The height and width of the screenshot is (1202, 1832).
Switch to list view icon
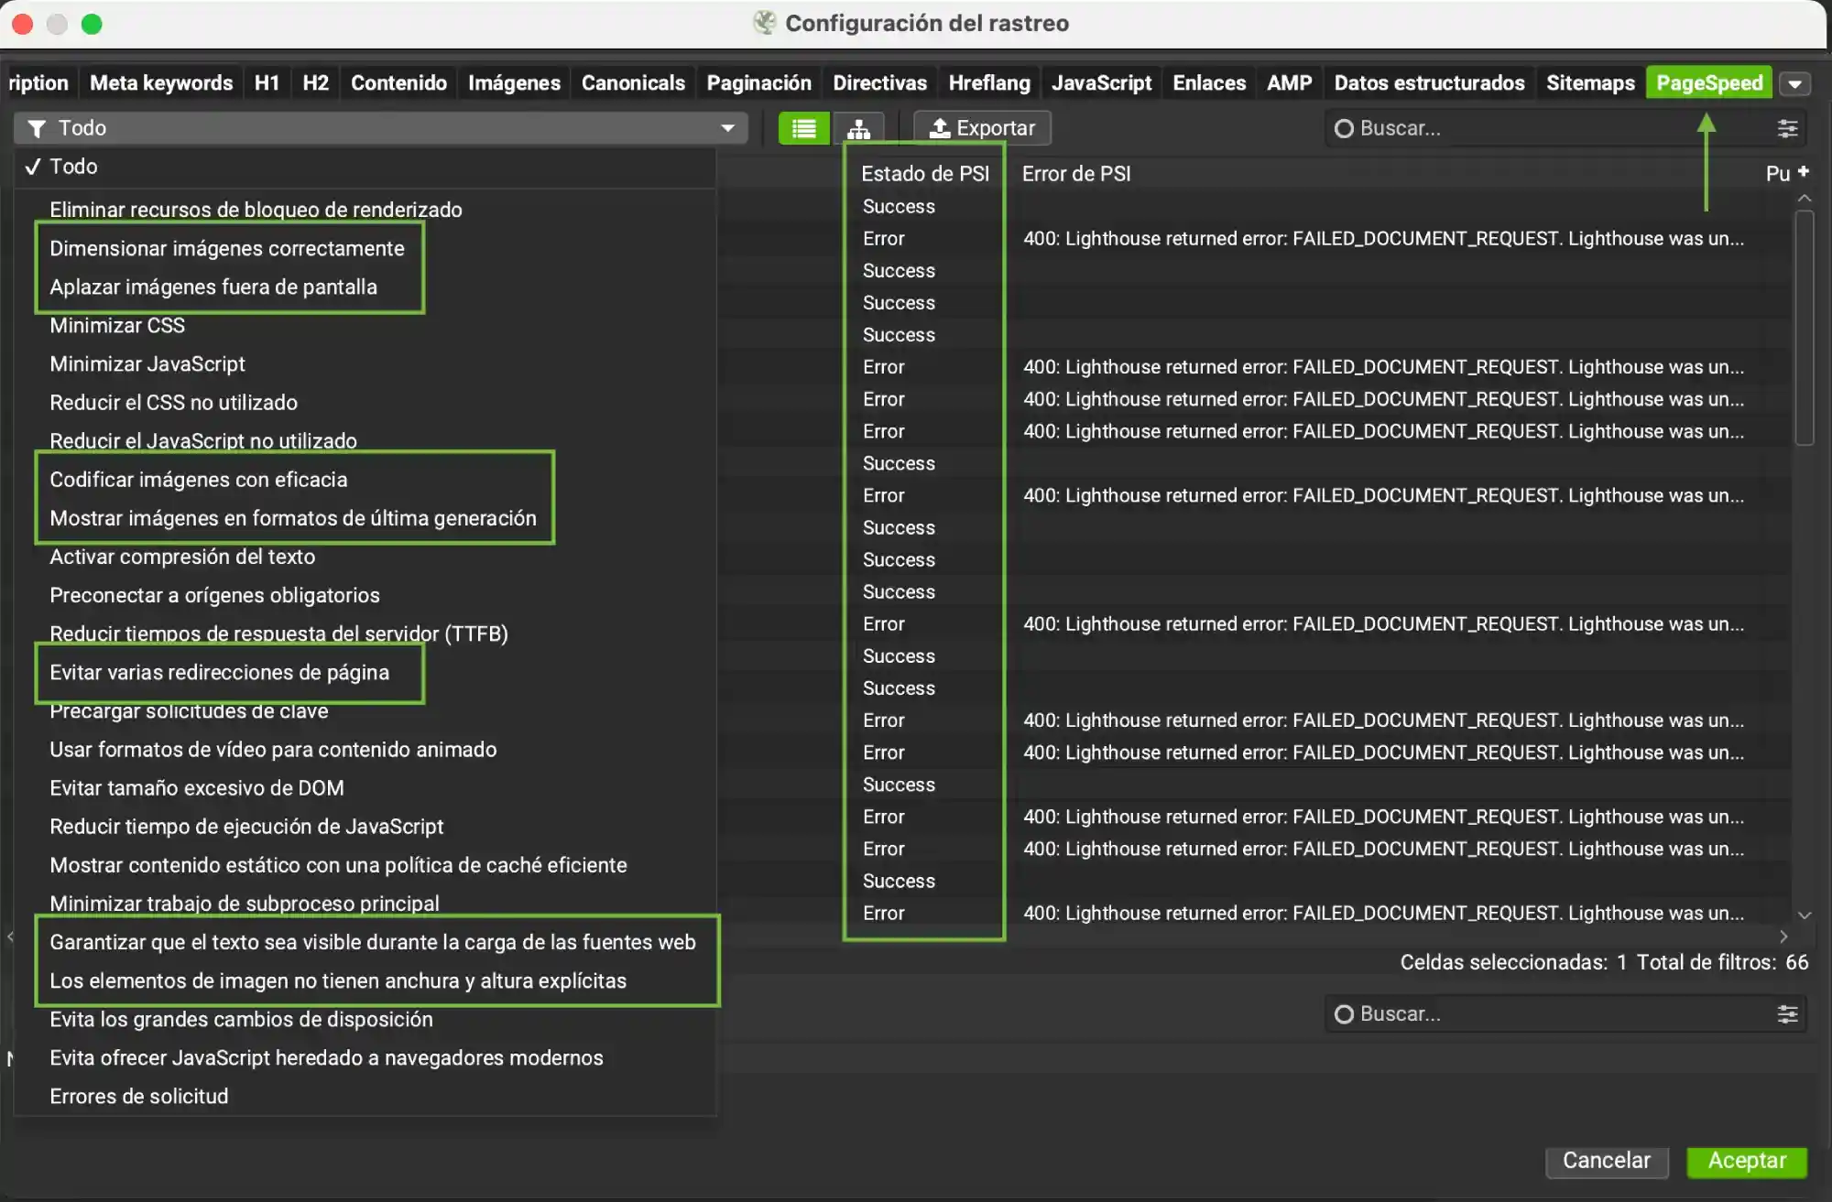(x=803, y=128)
